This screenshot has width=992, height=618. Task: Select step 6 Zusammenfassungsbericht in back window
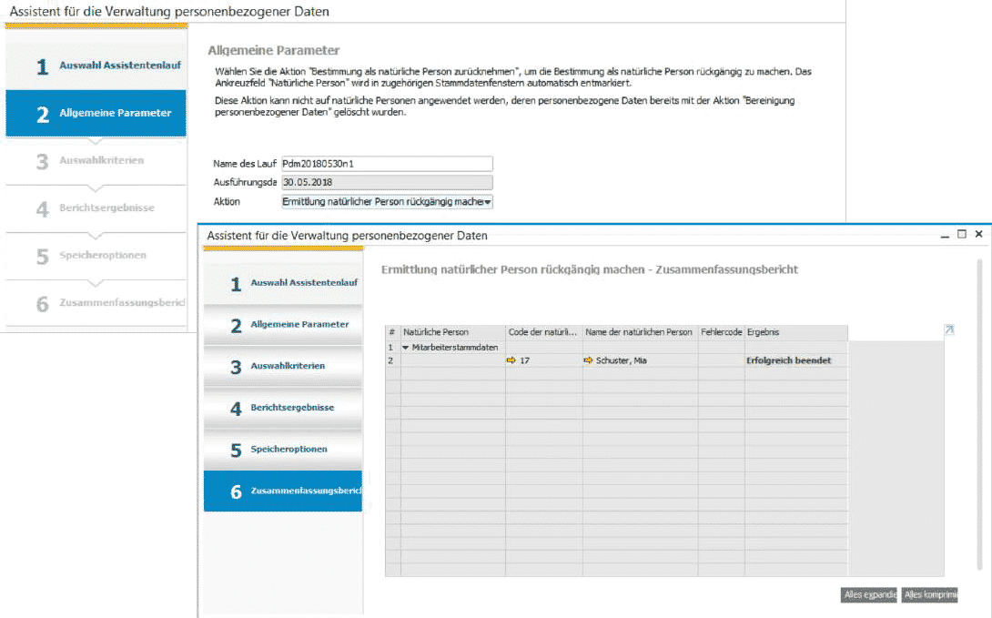click(96, 303)
